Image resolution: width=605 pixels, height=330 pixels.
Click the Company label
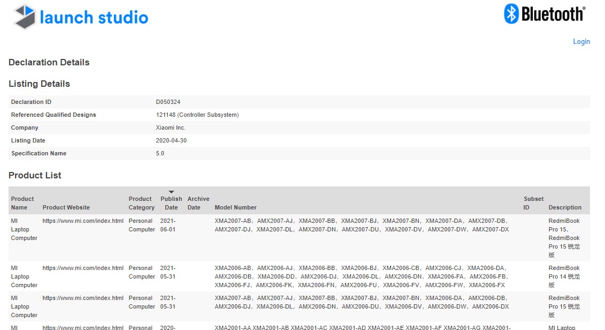[x=24, y=127]
